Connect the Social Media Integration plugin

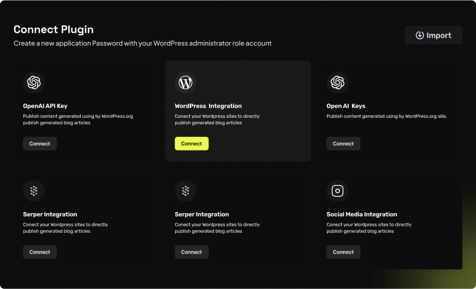tap(343, 252)
